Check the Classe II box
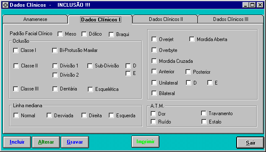 click(16, 66)
